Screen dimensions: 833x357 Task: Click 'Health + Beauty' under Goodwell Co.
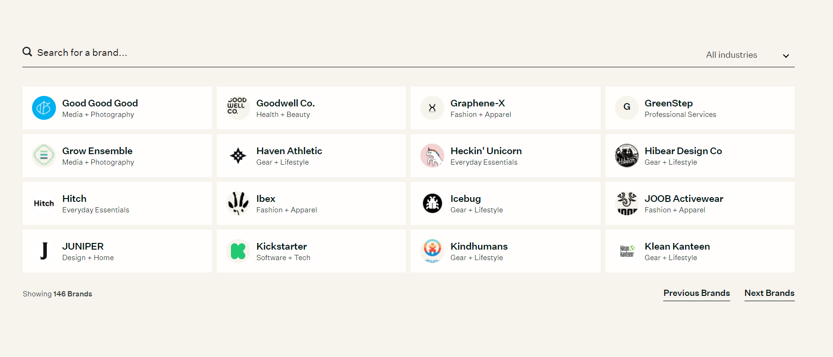point(283,115)
